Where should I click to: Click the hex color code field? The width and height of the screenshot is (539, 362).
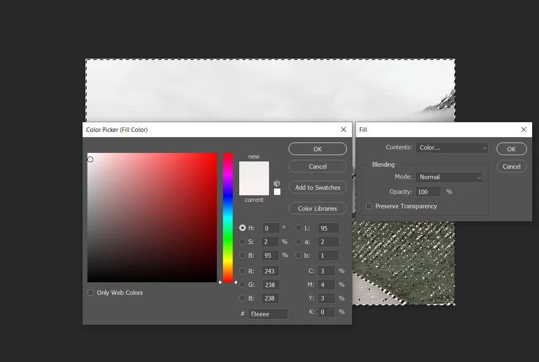(267, 314)
